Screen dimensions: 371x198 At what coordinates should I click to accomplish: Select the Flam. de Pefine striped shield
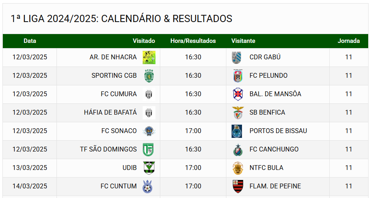(x=238, y=186)
